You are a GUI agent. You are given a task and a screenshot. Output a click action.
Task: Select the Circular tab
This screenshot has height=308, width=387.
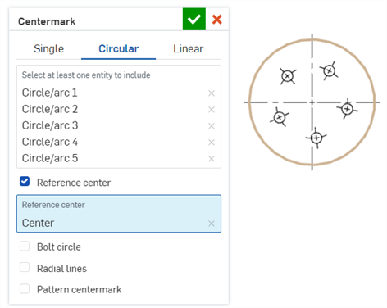119,49
